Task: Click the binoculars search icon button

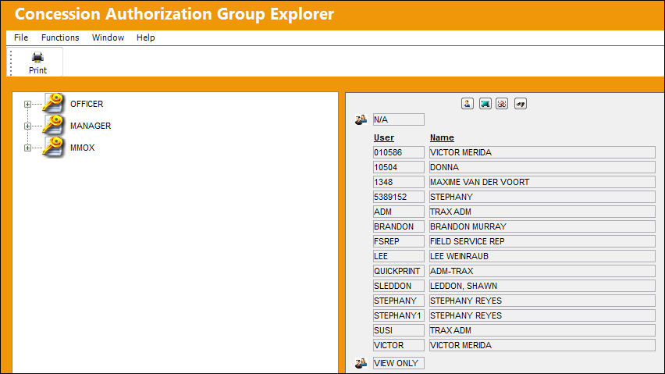Action: tap(521, 104)
